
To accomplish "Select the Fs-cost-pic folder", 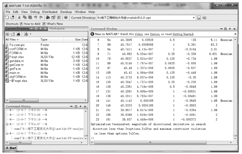I will coord(17,45).
